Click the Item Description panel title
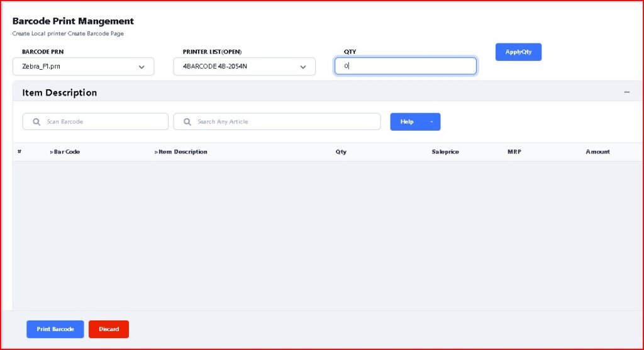Image resolution: width=644 pixels, height=350 pixels. pos(60,92)
